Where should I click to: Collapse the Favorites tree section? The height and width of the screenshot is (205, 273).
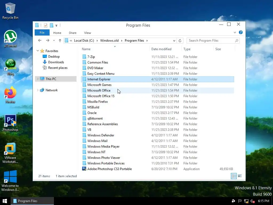click(38, 51)
